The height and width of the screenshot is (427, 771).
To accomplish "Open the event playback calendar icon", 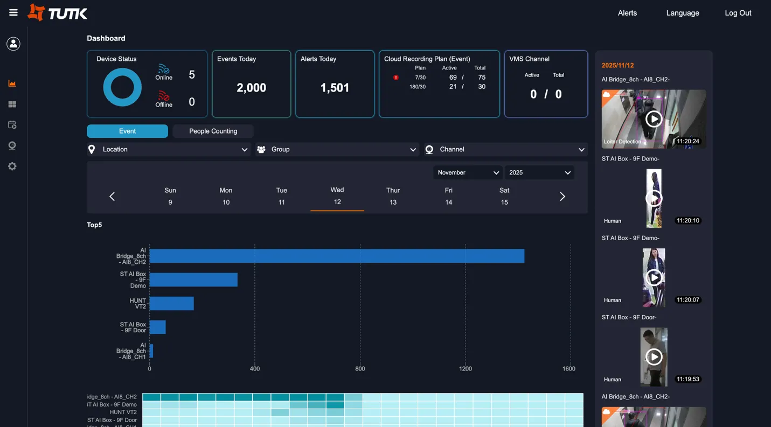I will (12, 124).
